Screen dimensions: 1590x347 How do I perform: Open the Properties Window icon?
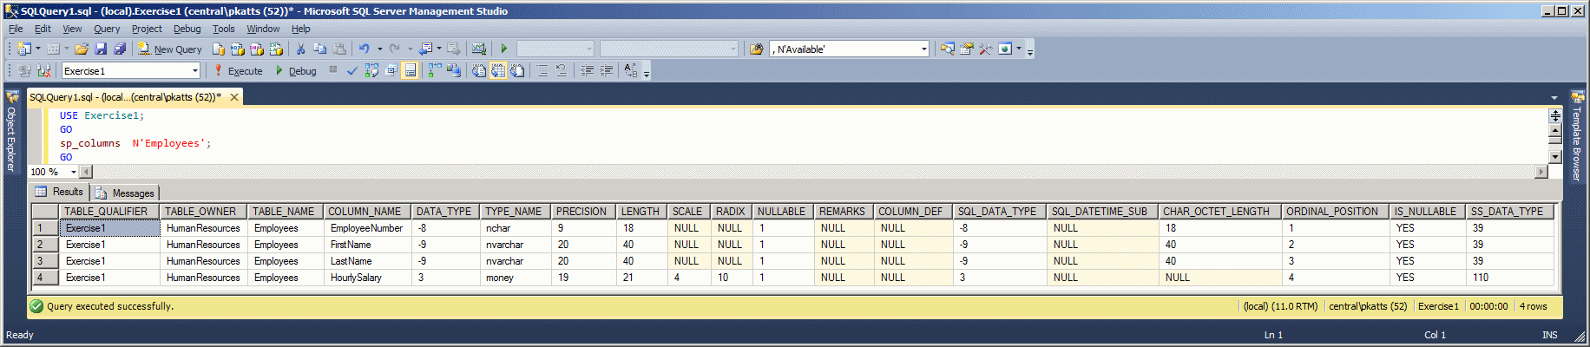coord(966,49)
